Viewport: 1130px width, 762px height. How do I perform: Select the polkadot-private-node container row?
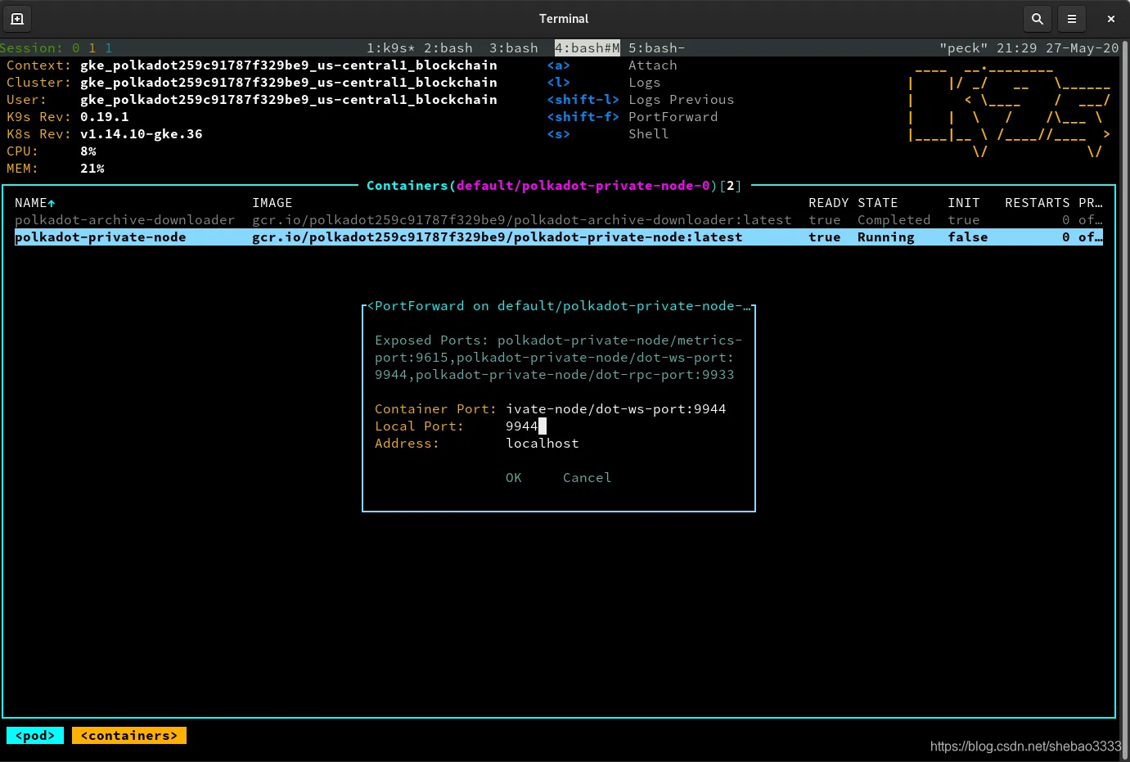(x=559, y=237)
